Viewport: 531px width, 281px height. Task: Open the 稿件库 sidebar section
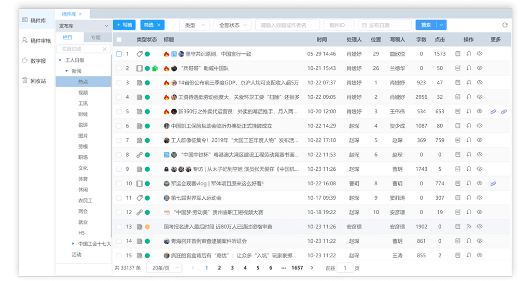pyautogui.click(x=37, y=20)
